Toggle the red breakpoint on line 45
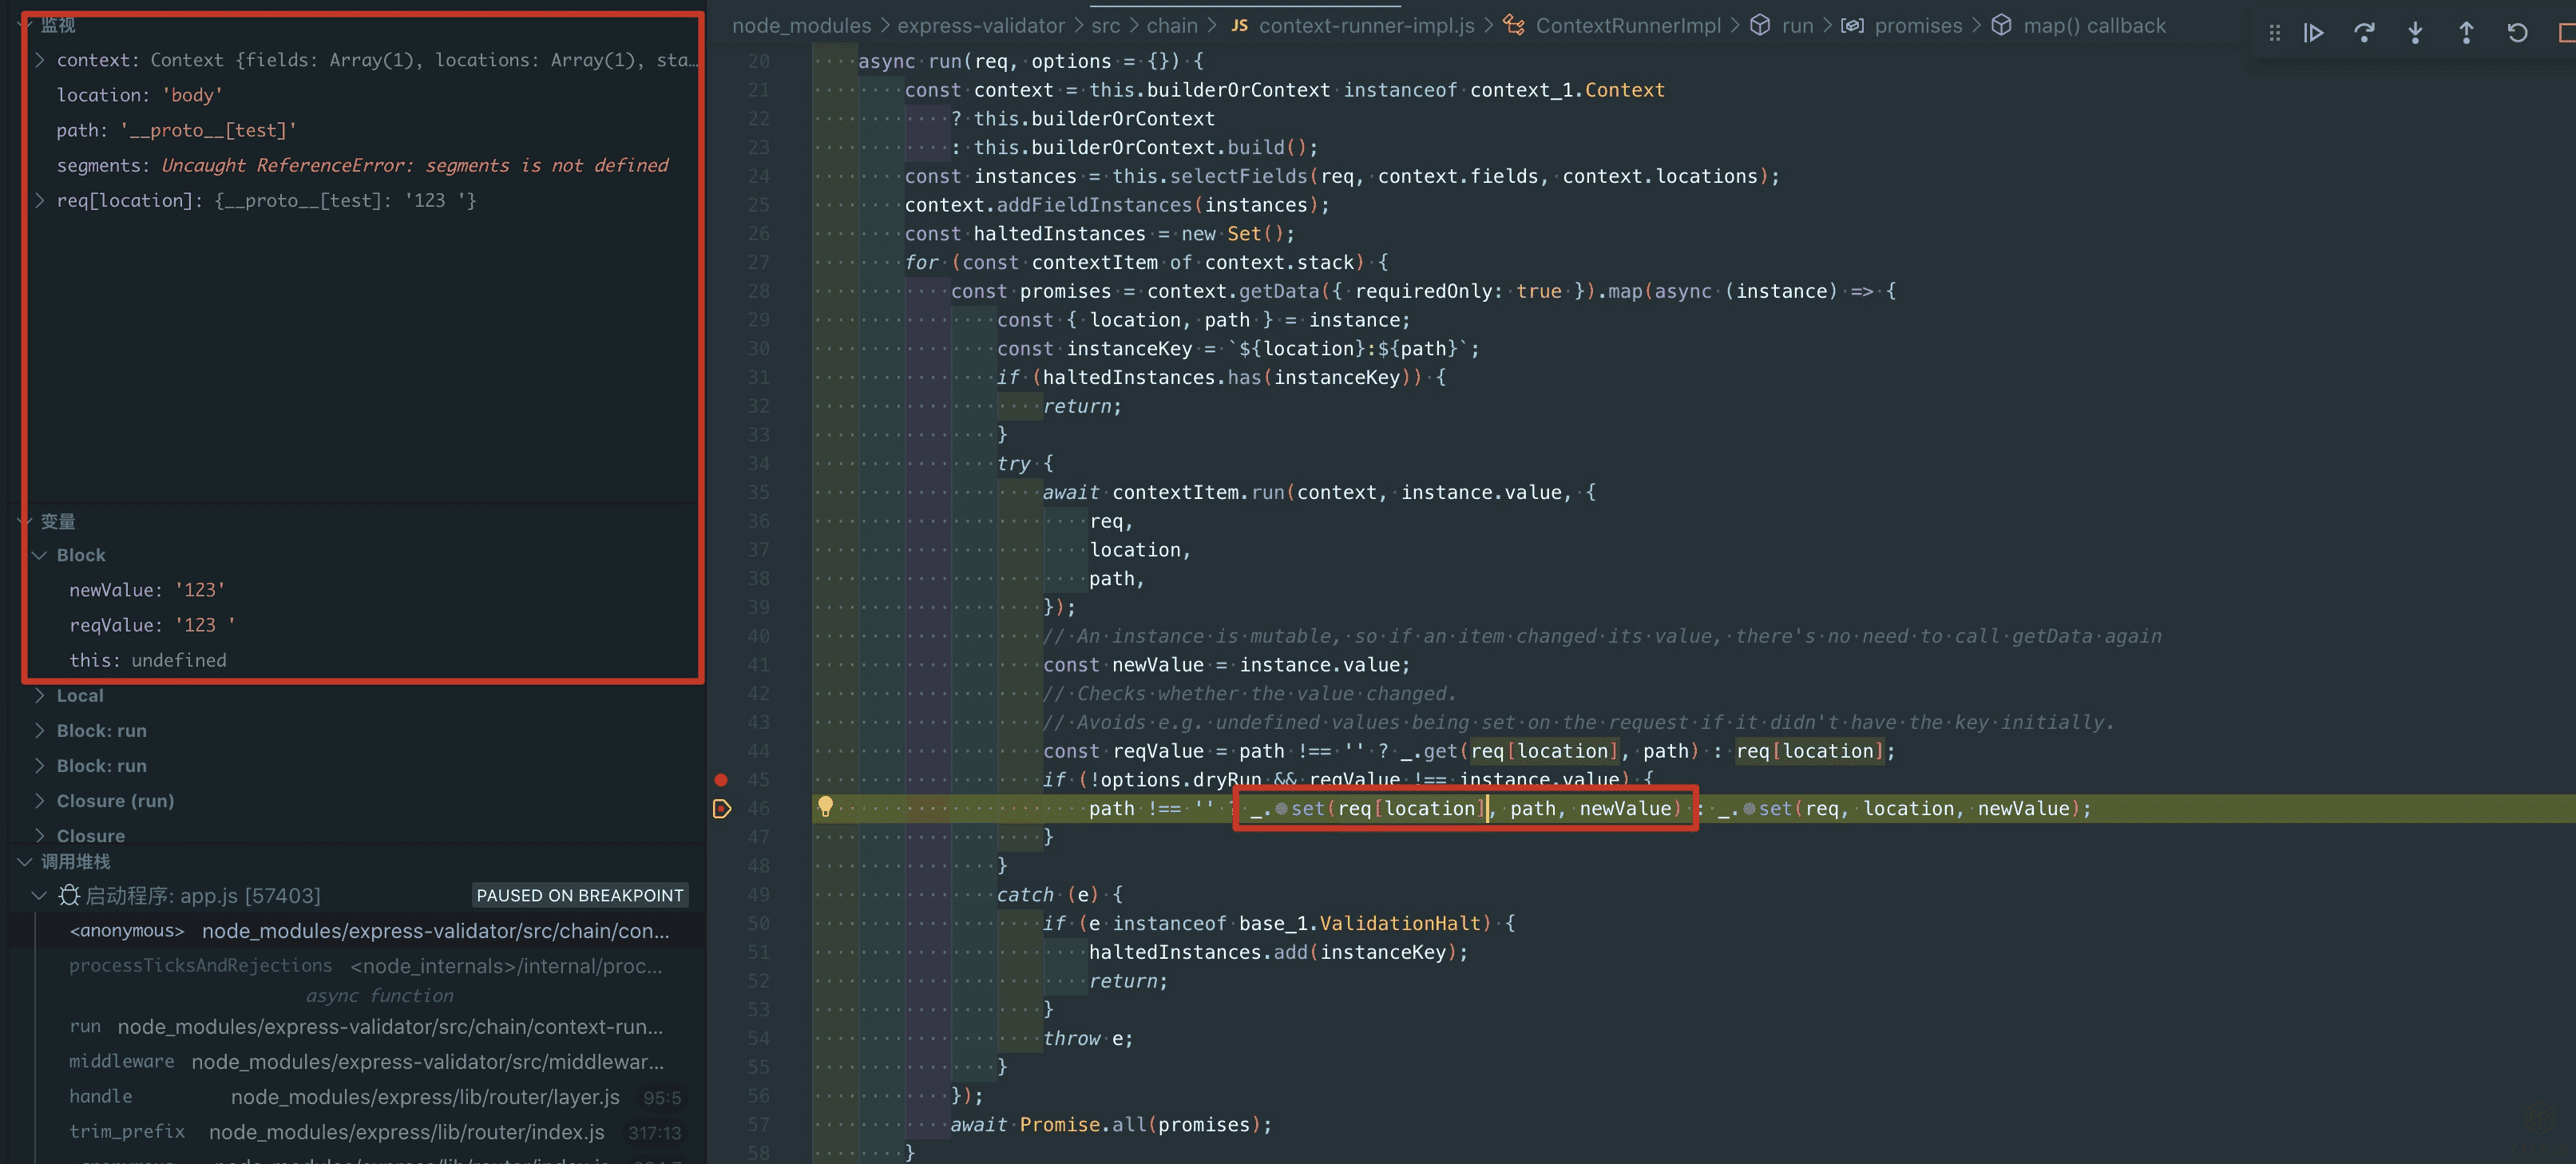This screenshot has width=2576, height=1164. [721, 779]
